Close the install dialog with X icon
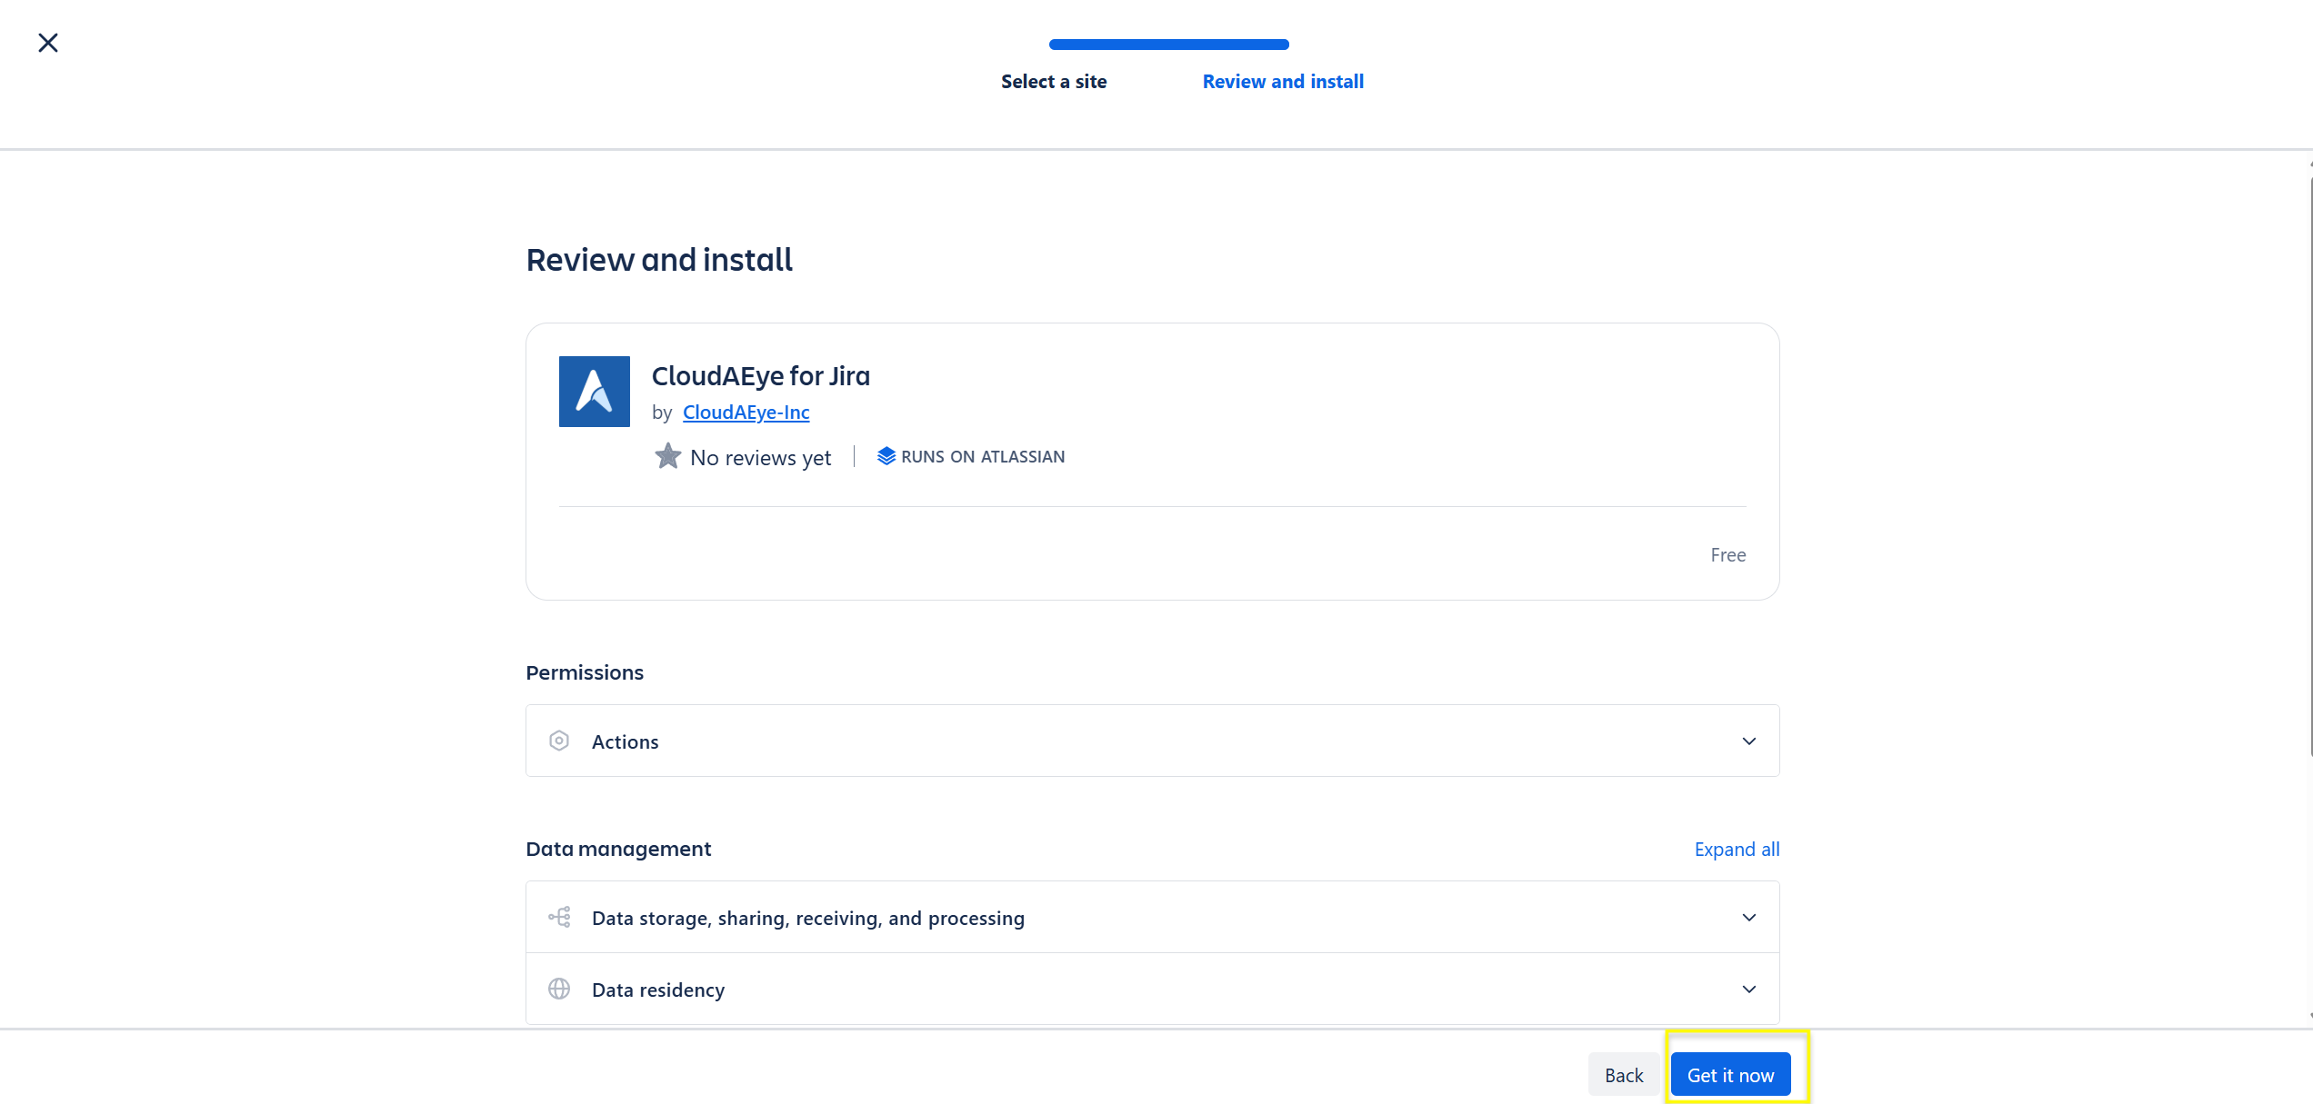 [48, 43]
